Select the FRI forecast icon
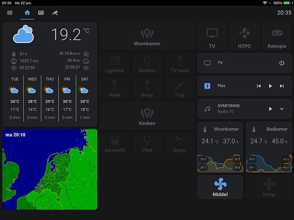 coord(66,90)
